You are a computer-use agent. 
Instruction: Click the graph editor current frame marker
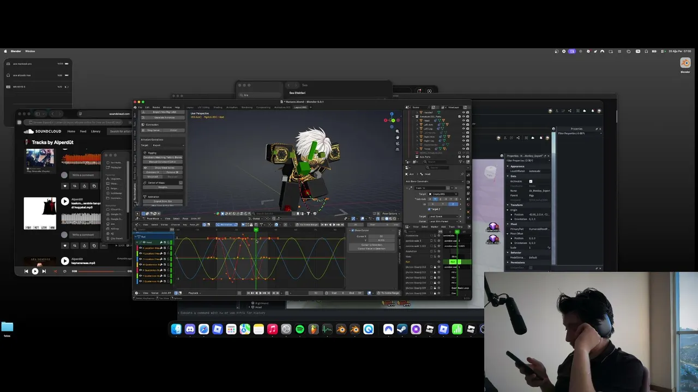(x=256, y=230)
